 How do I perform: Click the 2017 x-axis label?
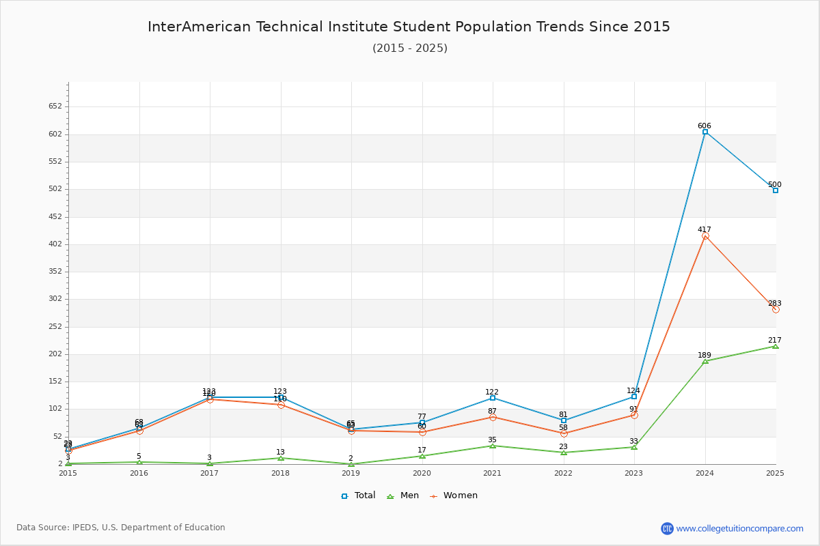[x=210, y=473]
